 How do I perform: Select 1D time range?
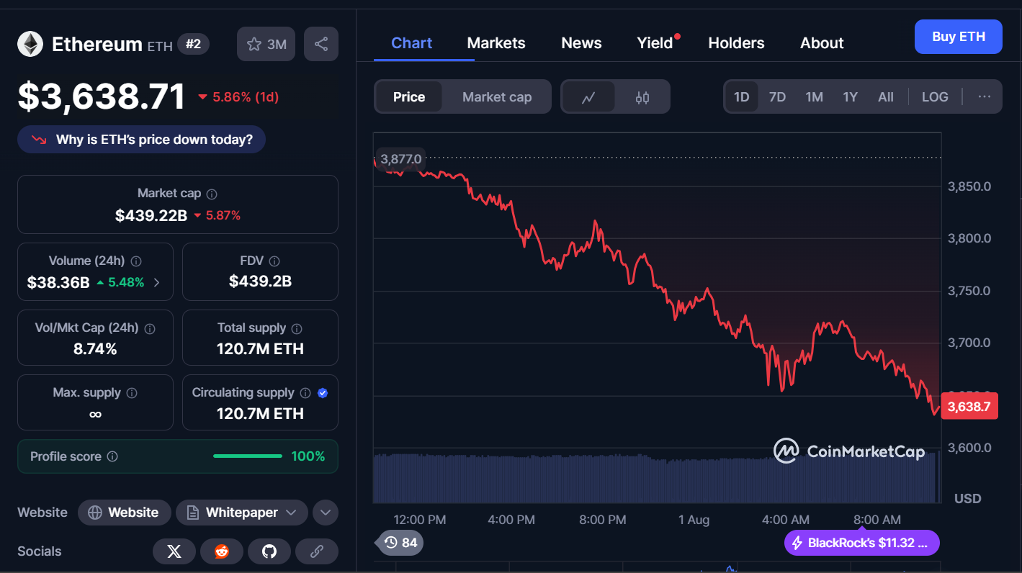[741, 97]
